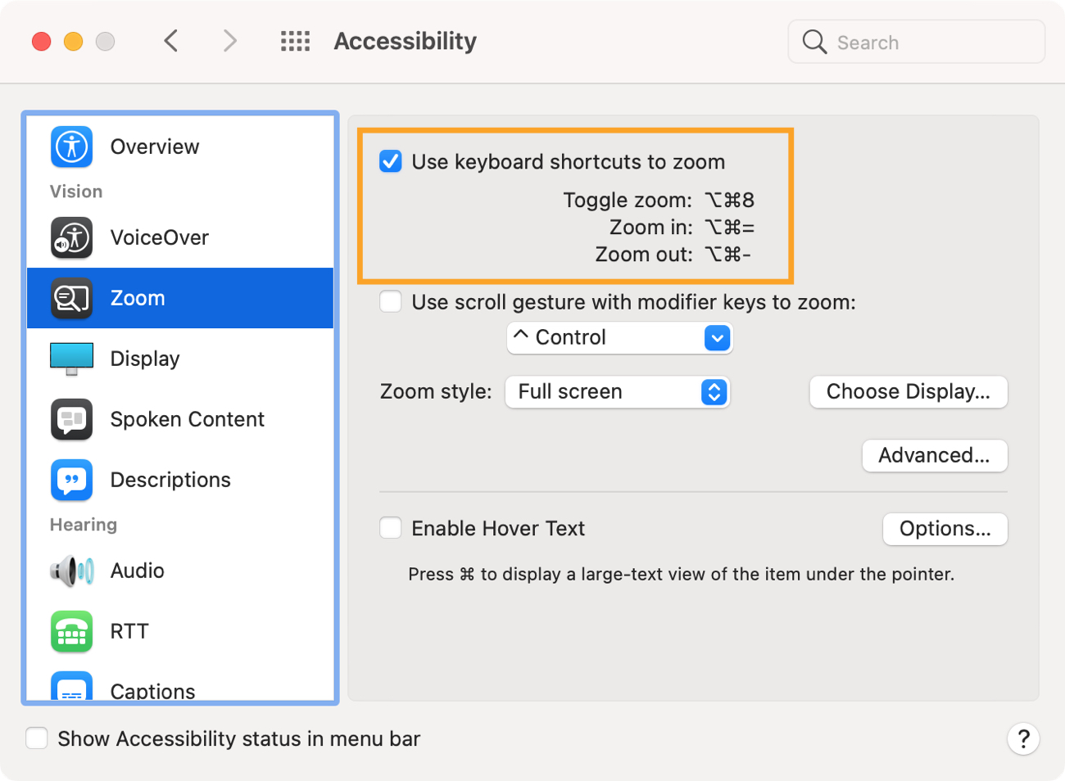Viewport: 1065px width, 781px height.
Task: Enable scroll gesture with modifier keys
Action: pyautogui.click(x=391, y=302)
